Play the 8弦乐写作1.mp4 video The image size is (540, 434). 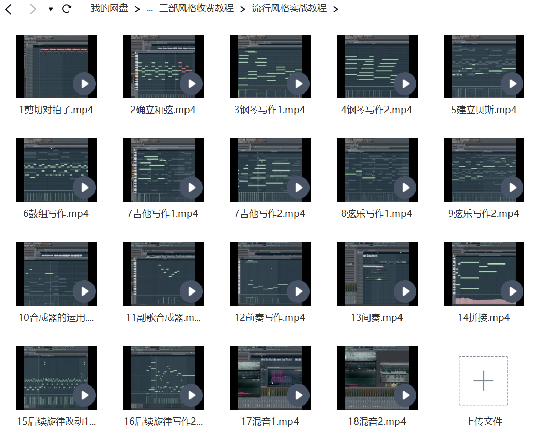tap(405, 188)
